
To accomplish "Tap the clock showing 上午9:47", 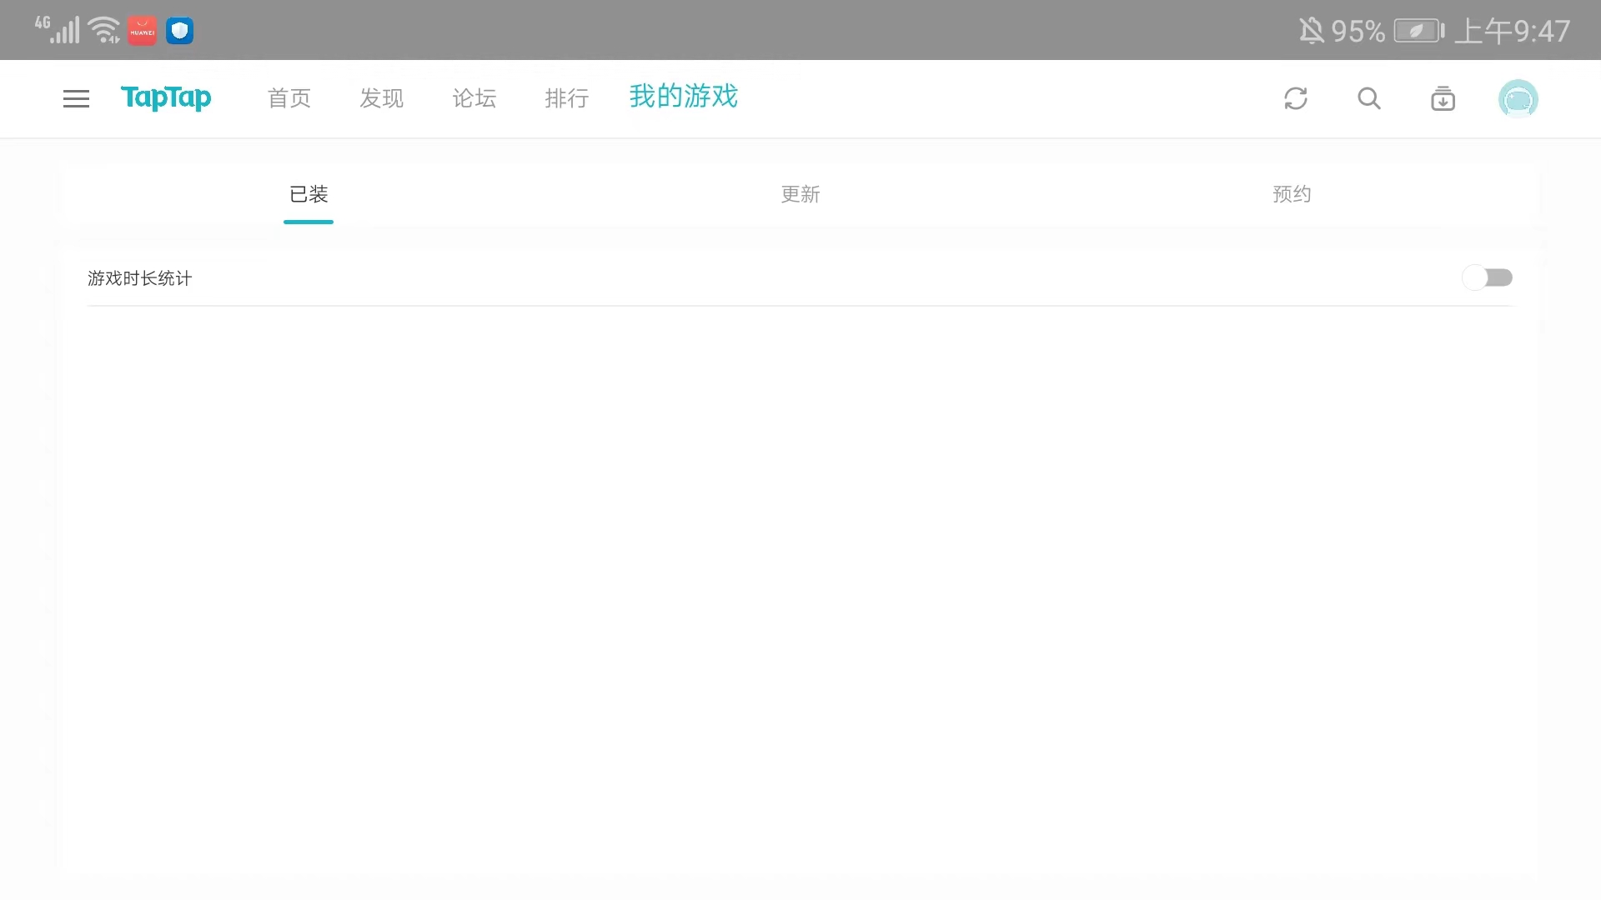I will [x=1512, y=31].
